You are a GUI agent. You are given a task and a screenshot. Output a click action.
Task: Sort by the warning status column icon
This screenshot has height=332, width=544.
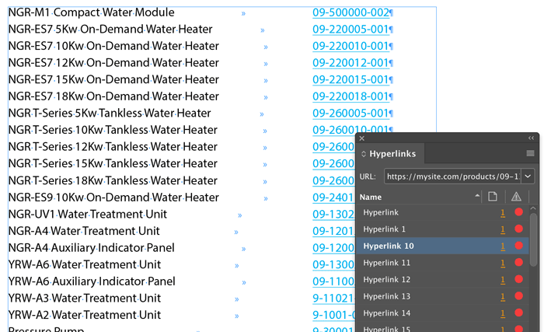tap(516, 197)
